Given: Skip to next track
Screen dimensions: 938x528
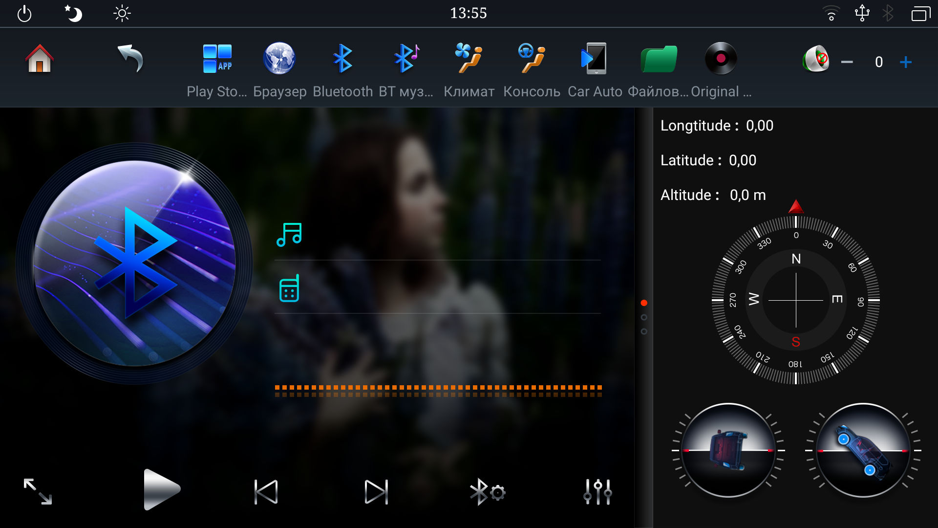Looking at the screenshot, I should point(376,491).
